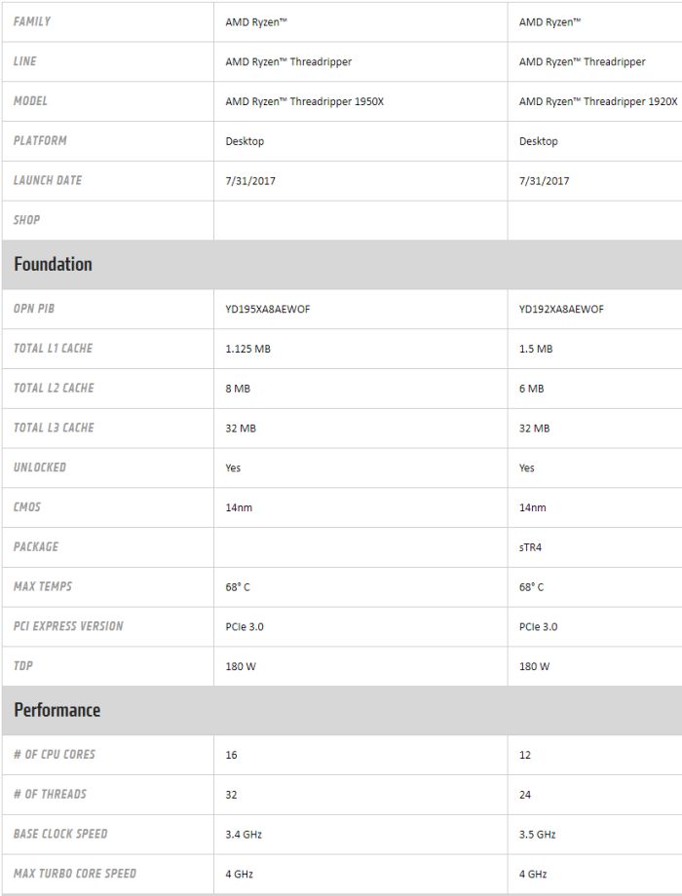Select the 16 CPU cores value
This screenshot has width=682, height=896.
tap(231, 755)
